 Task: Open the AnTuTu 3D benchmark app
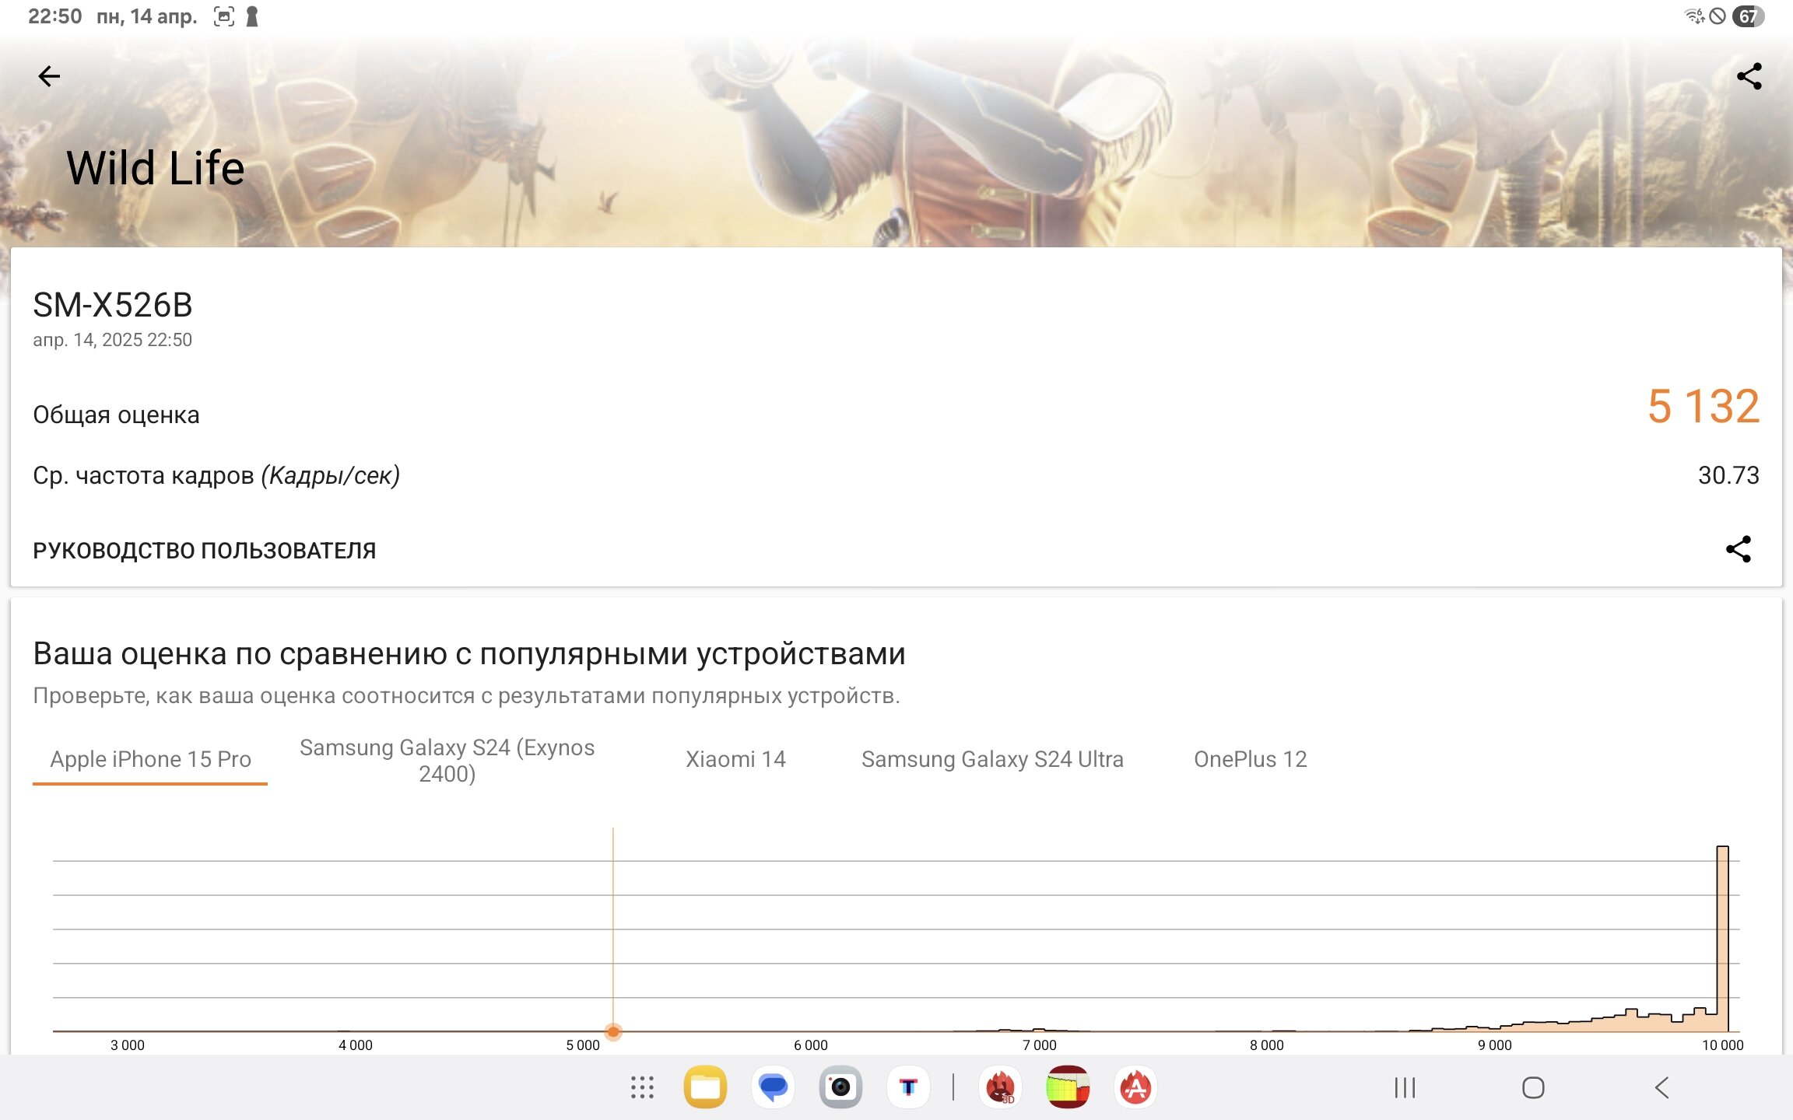coord(1001,1087)
